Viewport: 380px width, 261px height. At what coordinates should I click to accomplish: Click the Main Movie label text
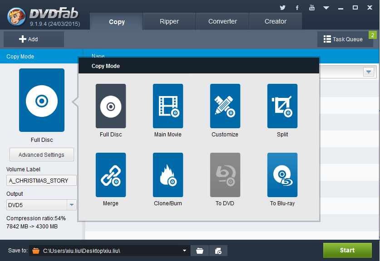coord(168,135)
